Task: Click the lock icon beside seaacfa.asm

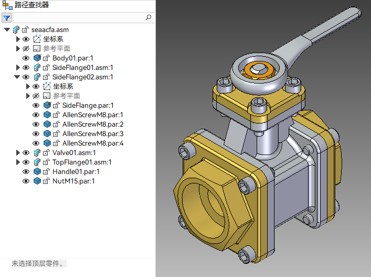Action: 25,29
